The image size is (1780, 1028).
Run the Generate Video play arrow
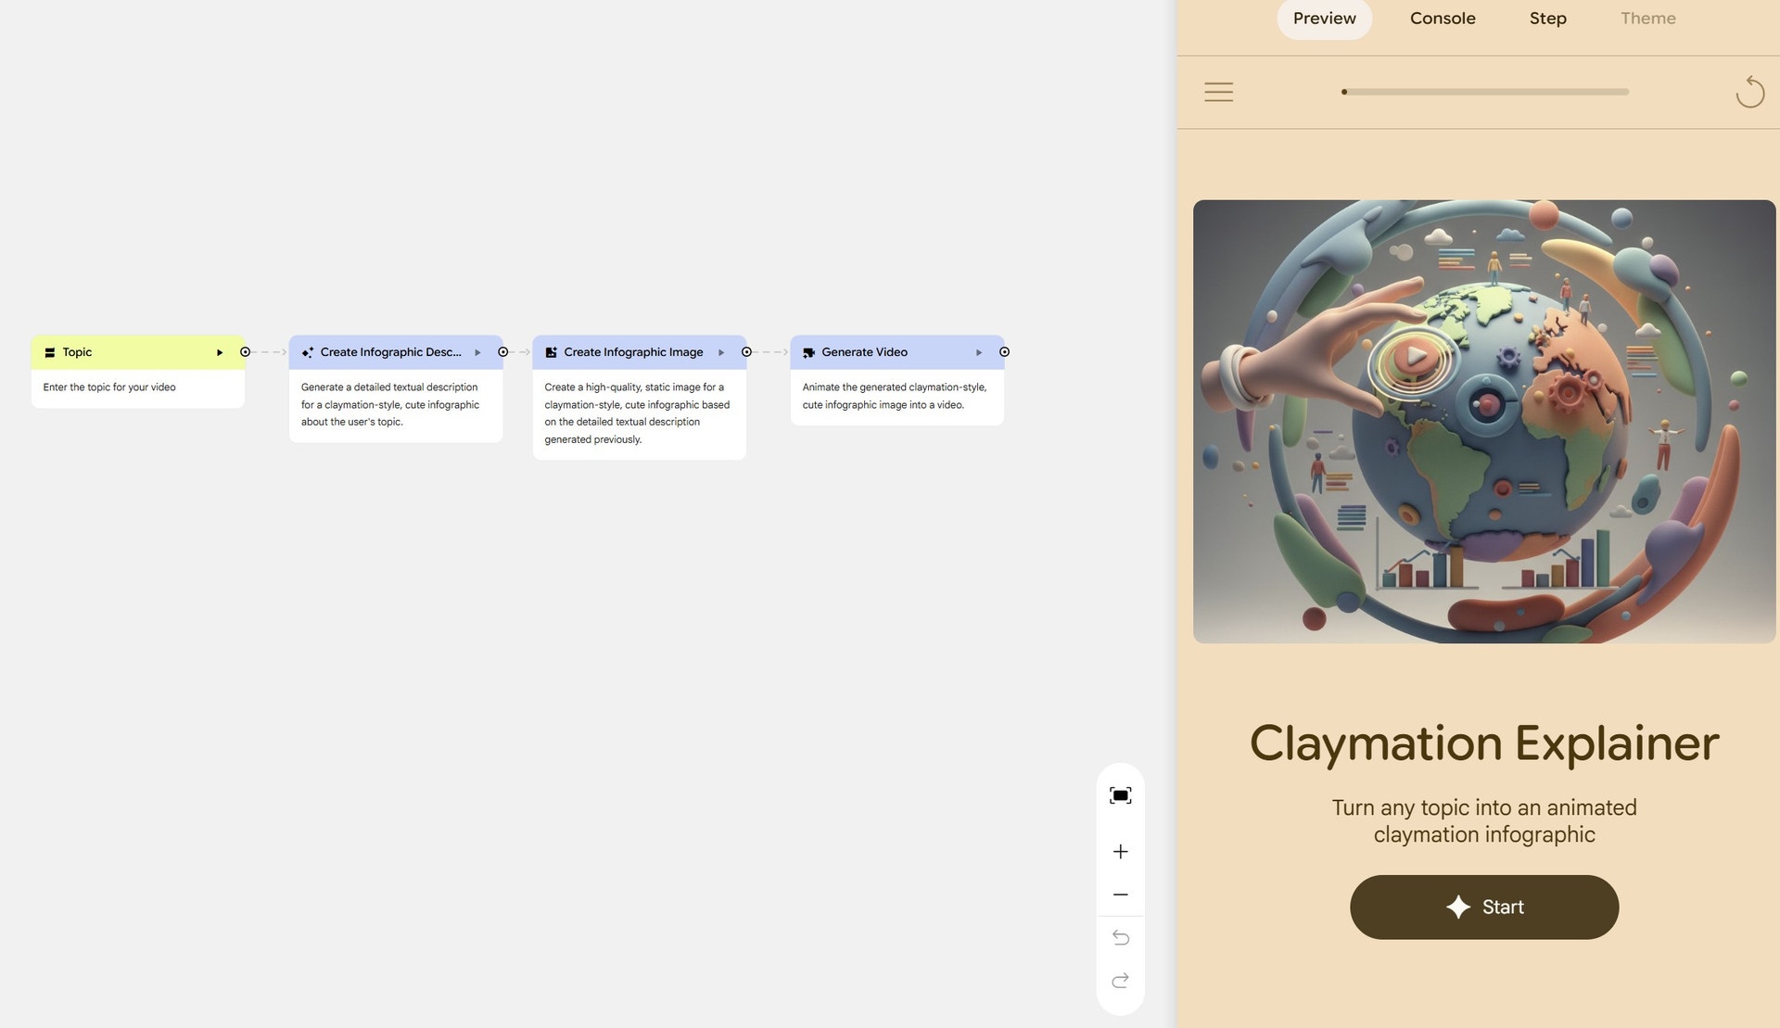(x=978, y=352)
